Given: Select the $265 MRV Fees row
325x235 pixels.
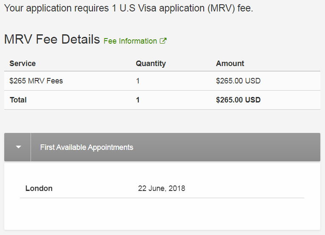Looking at the screenshot, I should point(162,81).
